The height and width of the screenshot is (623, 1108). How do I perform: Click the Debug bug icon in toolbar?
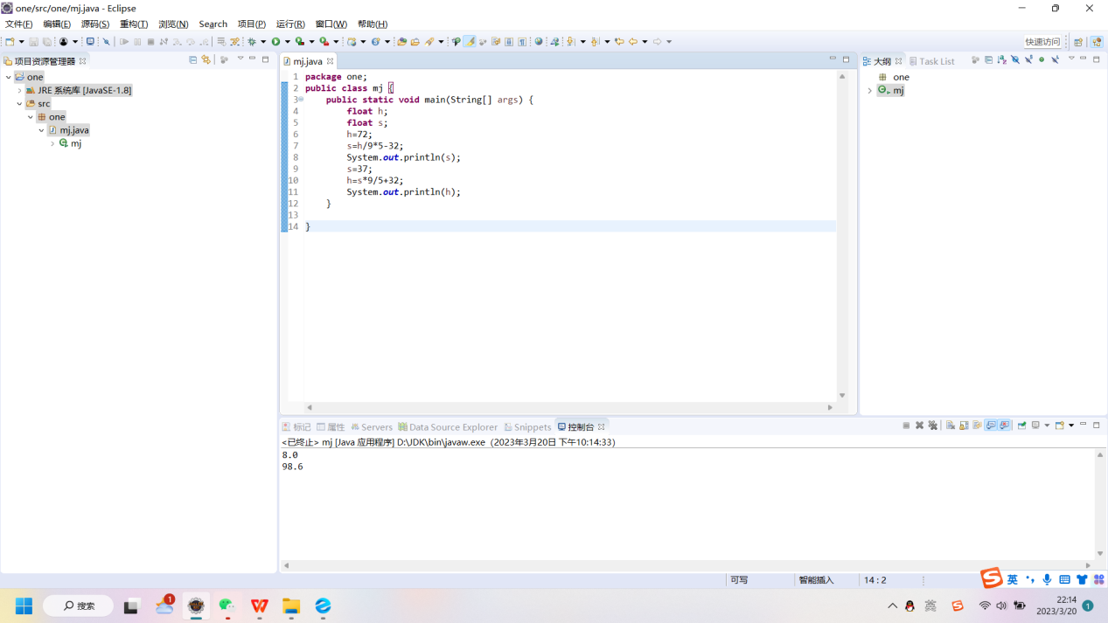[252, 41]
